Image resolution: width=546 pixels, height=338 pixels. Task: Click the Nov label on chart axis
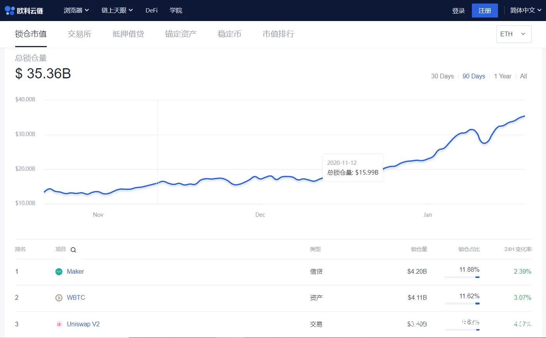(x=98, y=215)
